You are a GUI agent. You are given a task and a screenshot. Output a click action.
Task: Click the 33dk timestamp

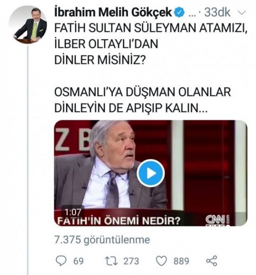click(x=217, y=12)
